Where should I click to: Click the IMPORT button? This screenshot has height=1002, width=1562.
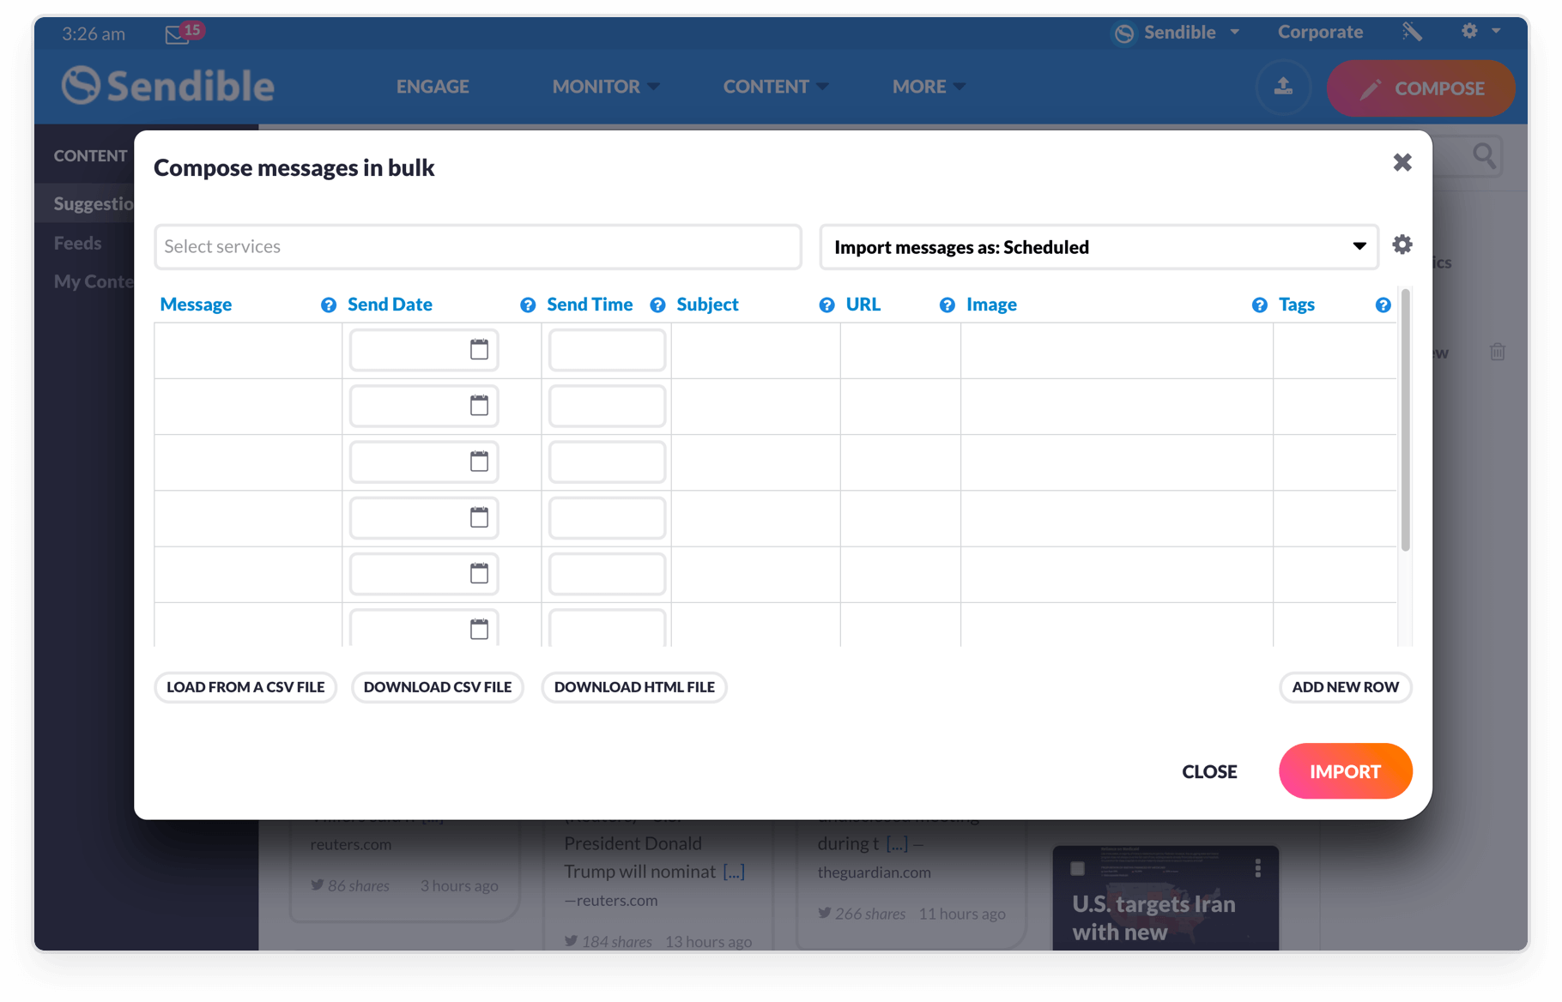(x=1345, y=771)
